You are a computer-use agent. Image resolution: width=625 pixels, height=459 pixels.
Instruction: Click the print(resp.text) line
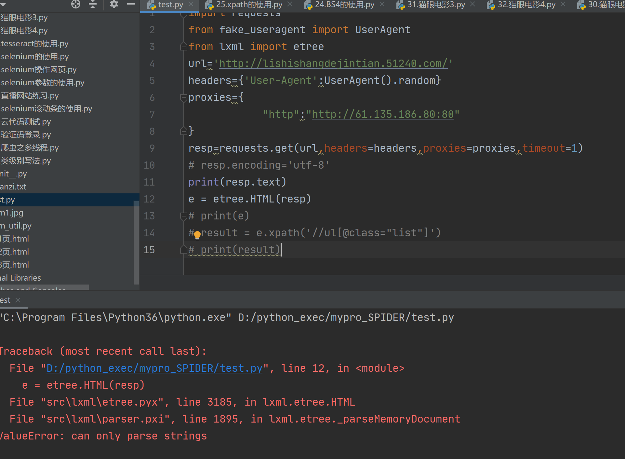coord(237,182)
